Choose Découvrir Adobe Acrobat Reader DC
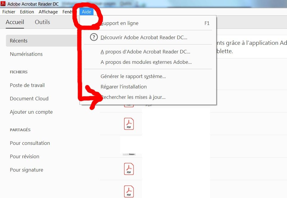The height and width of the screenshot is (198, 287). pyautogui.click(x=148, y=37)
